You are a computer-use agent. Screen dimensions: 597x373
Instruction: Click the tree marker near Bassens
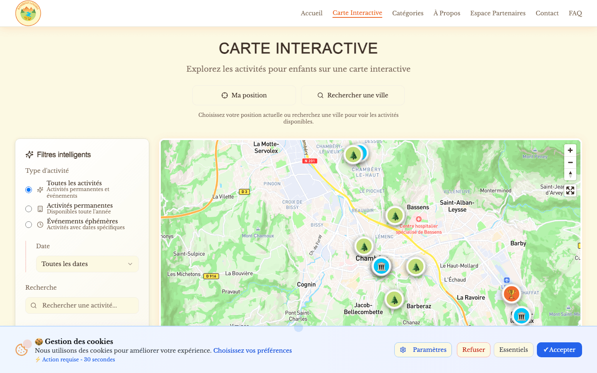pyautogui.click(x=395, y=215)
